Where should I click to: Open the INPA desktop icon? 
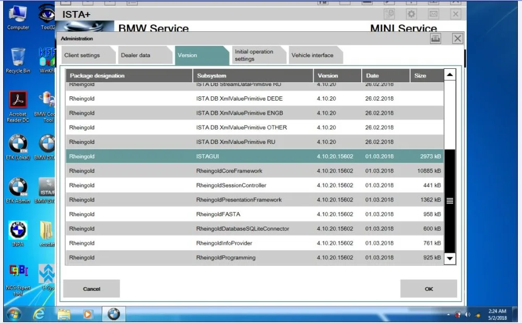pyautogui.click(x=18, y=233)
